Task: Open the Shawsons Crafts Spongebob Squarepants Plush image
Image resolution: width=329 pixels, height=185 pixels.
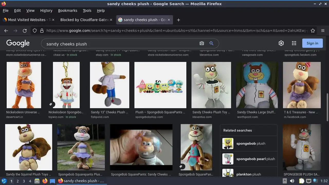Action: (81, 147)
